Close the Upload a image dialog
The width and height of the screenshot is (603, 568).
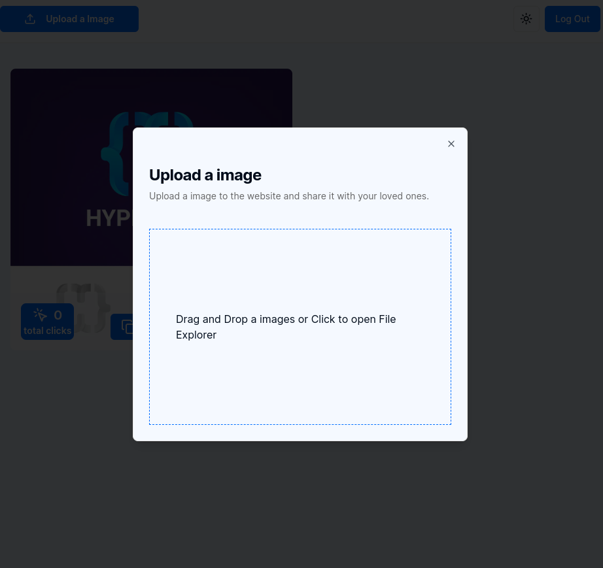pos(451,144)
